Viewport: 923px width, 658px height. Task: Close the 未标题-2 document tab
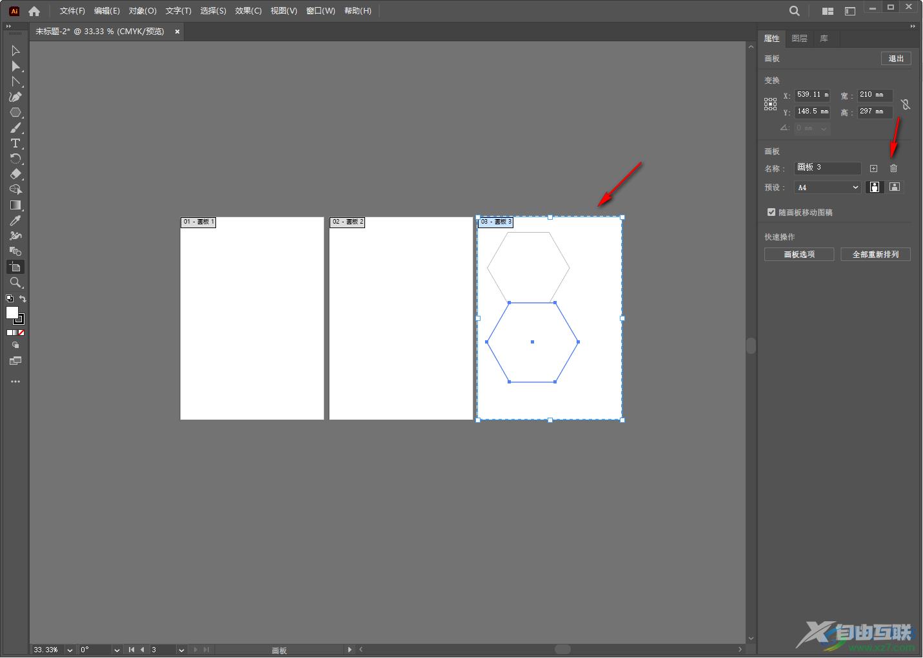click(177, 32)
